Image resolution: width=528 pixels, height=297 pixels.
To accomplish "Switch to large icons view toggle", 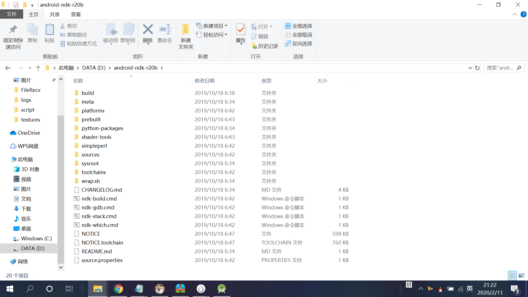I will tap(521, 276).
